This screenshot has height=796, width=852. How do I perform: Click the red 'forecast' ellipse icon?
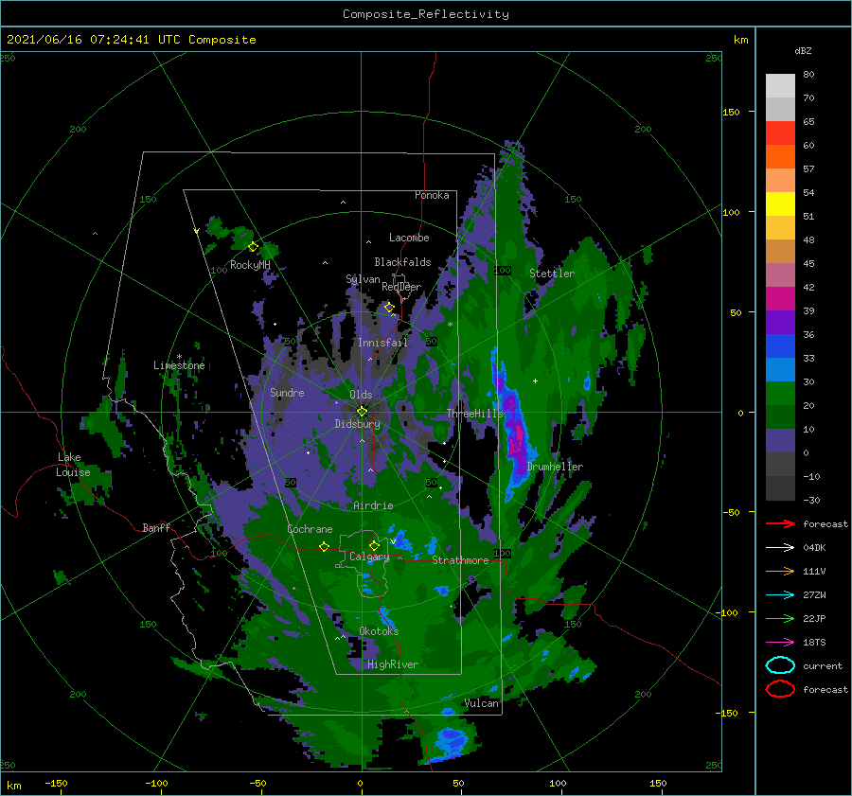click(x=780, y=689)
